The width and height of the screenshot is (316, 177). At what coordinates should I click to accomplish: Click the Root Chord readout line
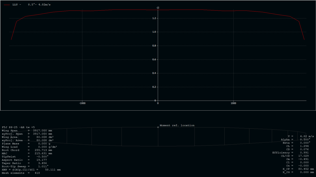point(27,150)
